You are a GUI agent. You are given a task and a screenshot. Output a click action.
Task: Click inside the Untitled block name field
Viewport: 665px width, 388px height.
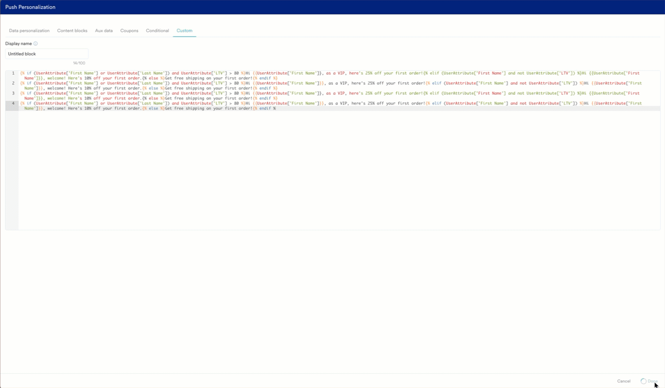[46, 54]
